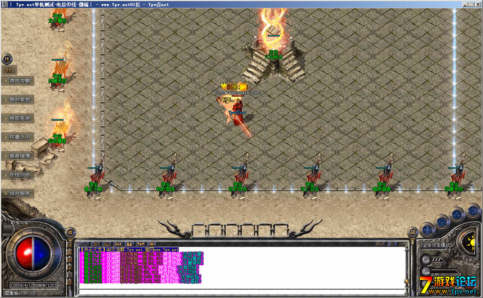Select quick item slot 6
Screen dimensions: 483x298
coord(281,230)
